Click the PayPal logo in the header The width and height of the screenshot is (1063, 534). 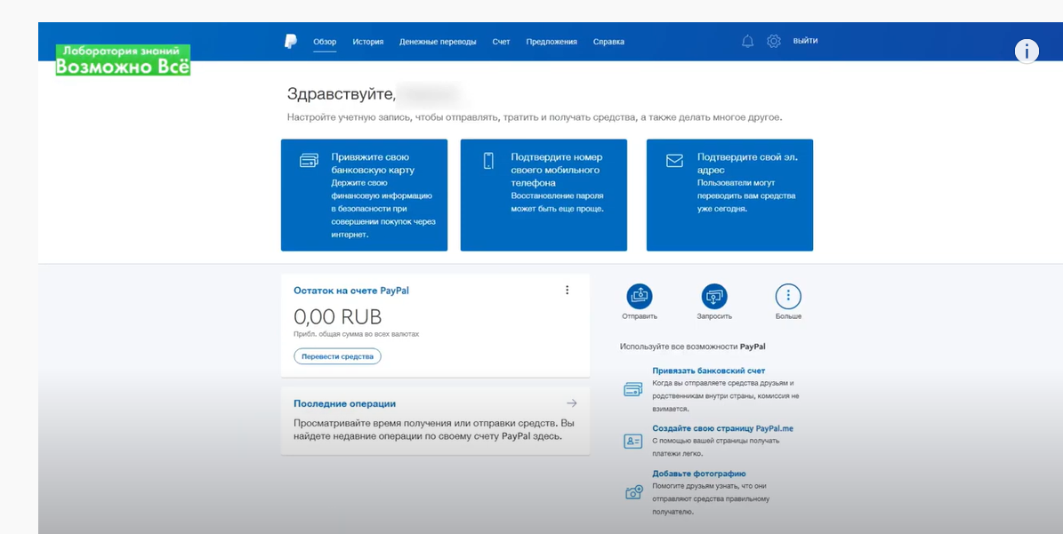(x=290, y=41)
